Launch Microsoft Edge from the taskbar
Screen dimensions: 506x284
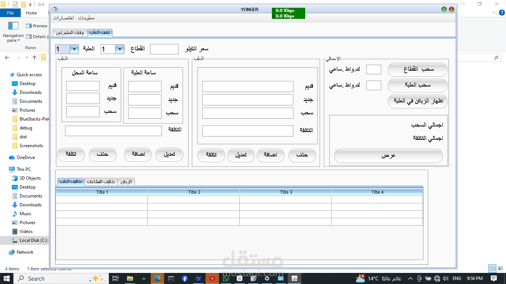(x=157, y=278)
